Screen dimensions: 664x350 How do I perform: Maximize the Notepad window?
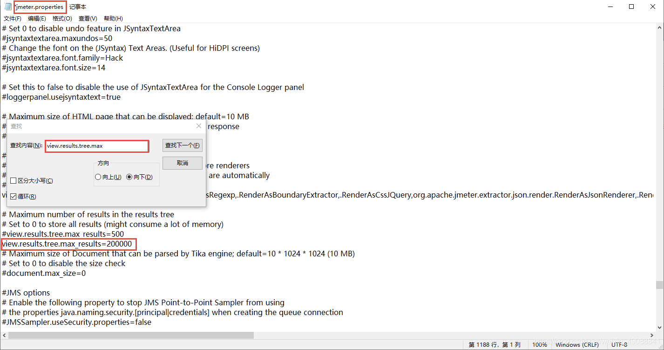point(631,7)
